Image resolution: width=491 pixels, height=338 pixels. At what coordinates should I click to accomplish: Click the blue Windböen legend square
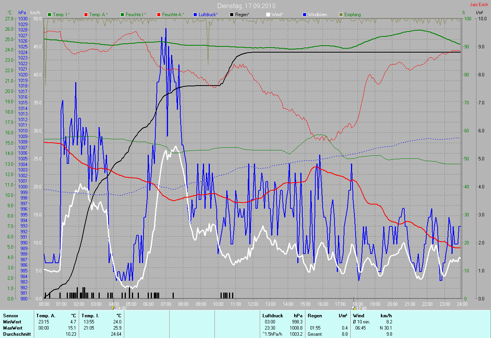pyautogui.click(x=305, y=15)
